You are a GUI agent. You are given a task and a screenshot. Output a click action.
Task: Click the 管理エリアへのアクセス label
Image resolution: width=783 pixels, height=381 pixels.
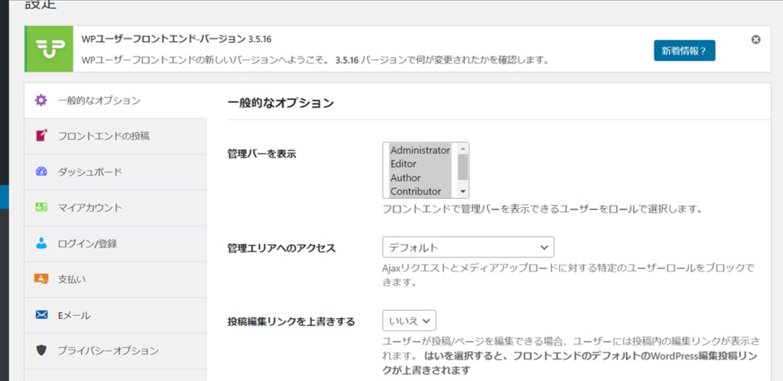[281, 248]
